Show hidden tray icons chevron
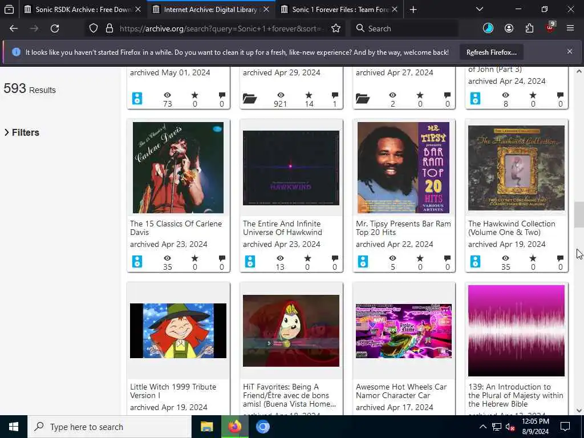 (x=482, y=427)
